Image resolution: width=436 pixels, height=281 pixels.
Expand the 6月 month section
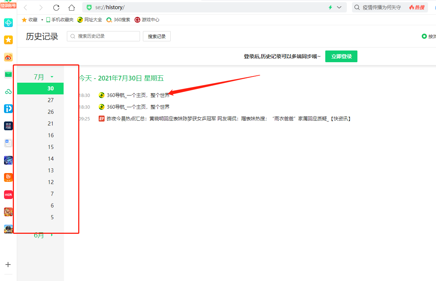(52, 235)
